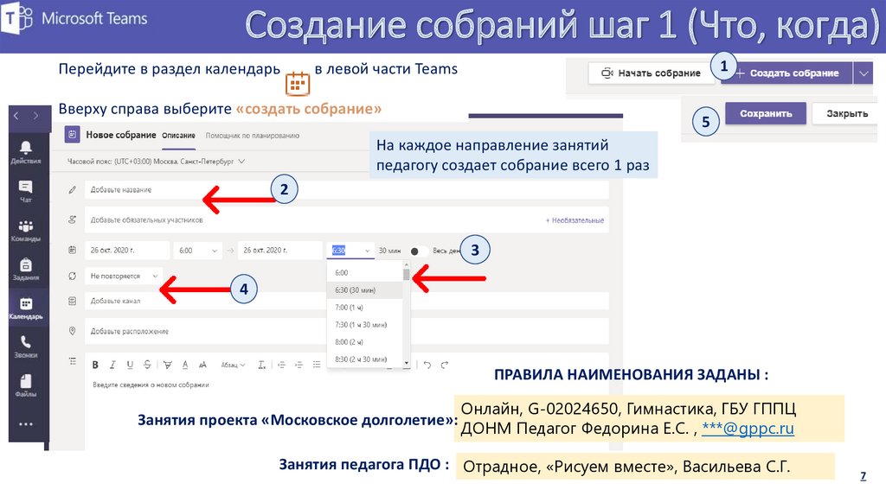The width and height of the screenshot is (886, 496).
Task: Undo last edit in description editor
Action: [x=427, y=366]
